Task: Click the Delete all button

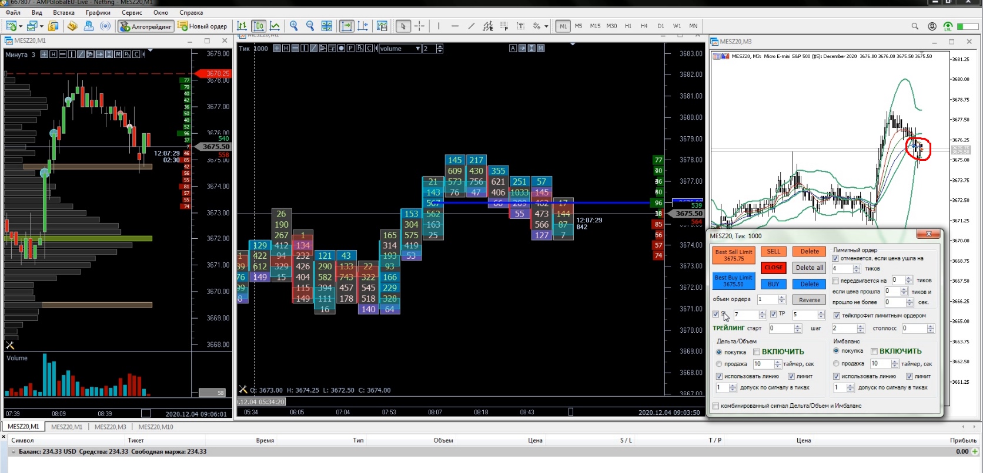Action: 810,268
